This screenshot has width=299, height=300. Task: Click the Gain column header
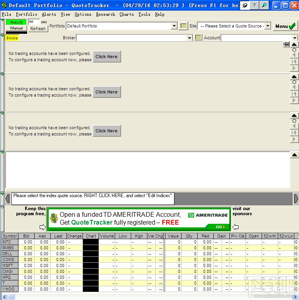[222, 236]
